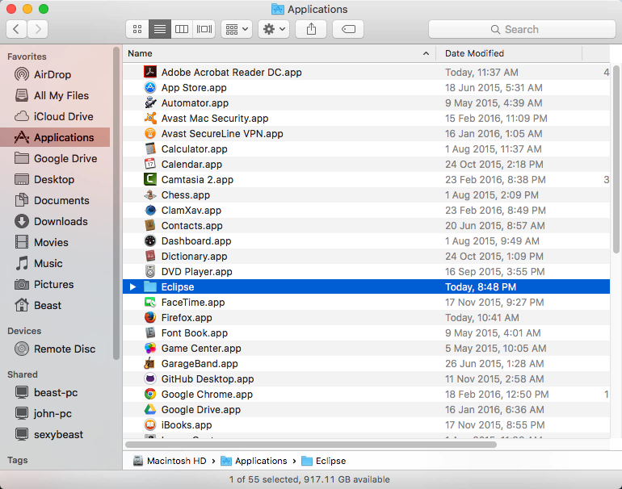Screen dimensions: 622x489
Task: Select Applications in the sidebar
Action: tap(55, 137)
